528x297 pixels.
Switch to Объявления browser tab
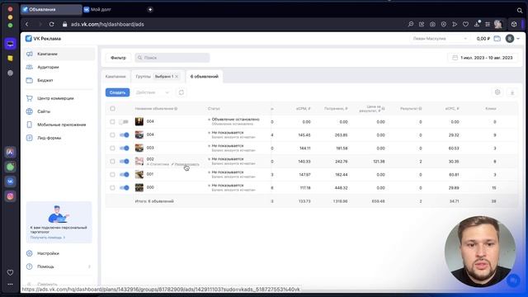pos(51,9)
